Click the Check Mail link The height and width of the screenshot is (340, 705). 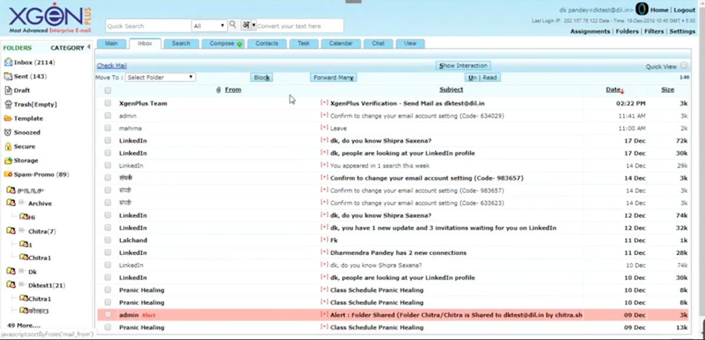pos(111,65)
